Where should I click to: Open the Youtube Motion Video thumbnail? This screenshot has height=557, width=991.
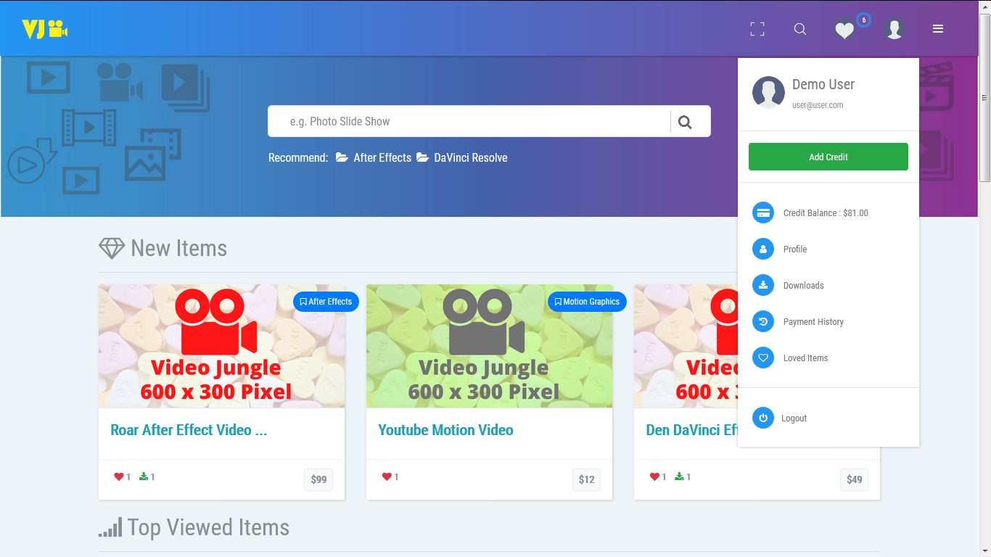click(x=489, y=346)
